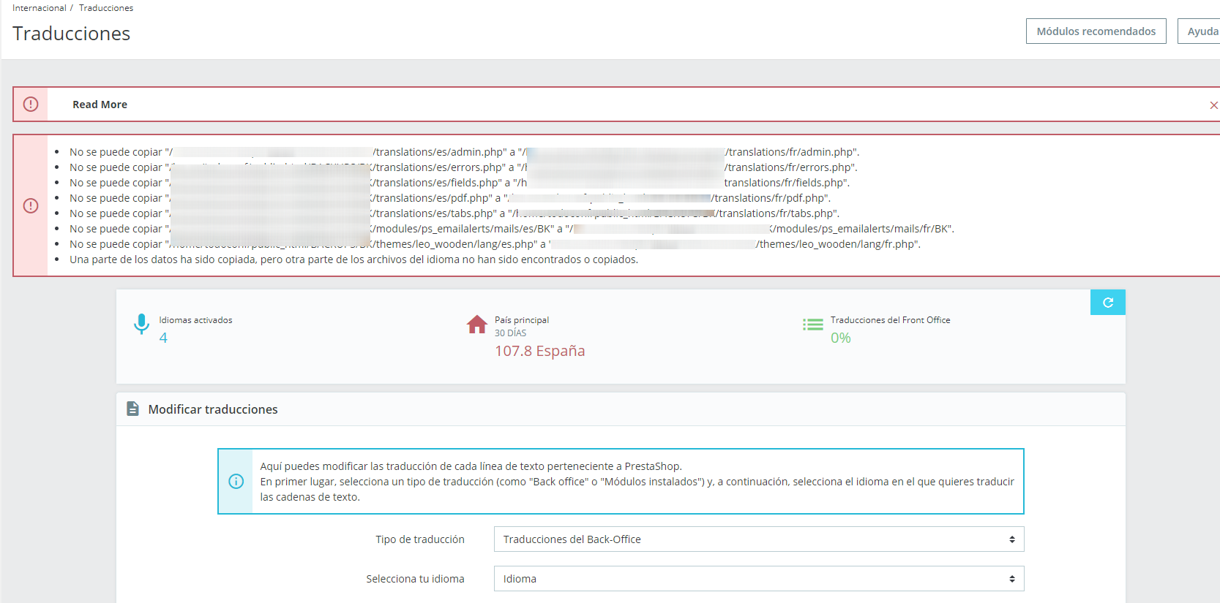Click the error line mentioning translations/fr/pdf.php
The height and width of the screenshot is (603, 1220).
click(450, 198)
